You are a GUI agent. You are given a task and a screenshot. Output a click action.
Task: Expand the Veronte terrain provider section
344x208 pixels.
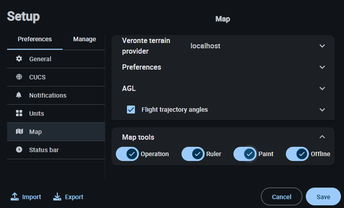coord(322,46)
